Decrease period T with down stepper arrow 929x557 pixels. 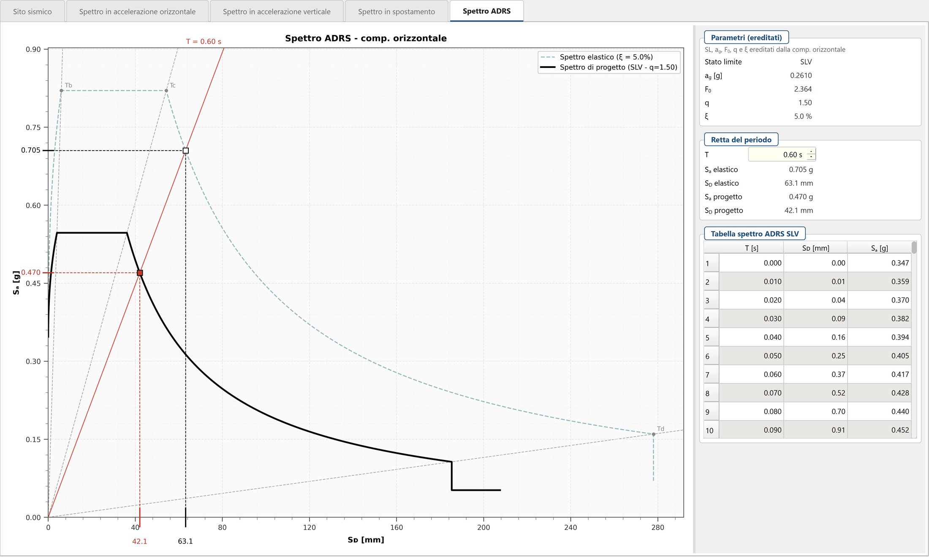pos(811,157)
